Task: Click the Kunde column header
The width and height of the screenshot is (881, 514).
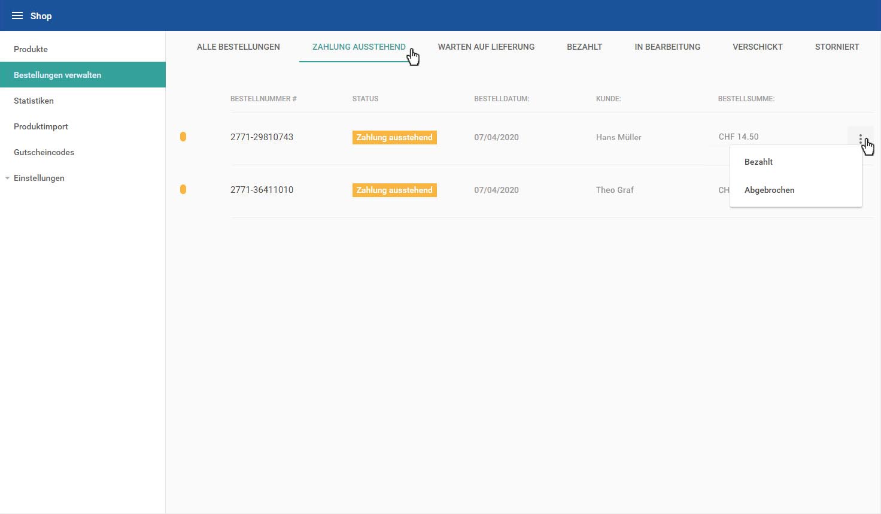Action: [x=608, y=99]
